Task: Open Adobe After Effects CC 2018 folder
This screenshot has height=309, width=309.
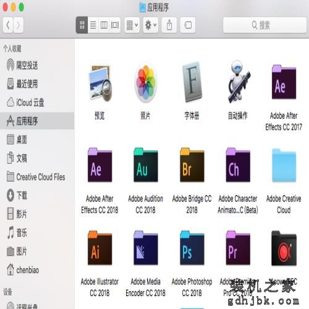Action: [x=100, y=165]
